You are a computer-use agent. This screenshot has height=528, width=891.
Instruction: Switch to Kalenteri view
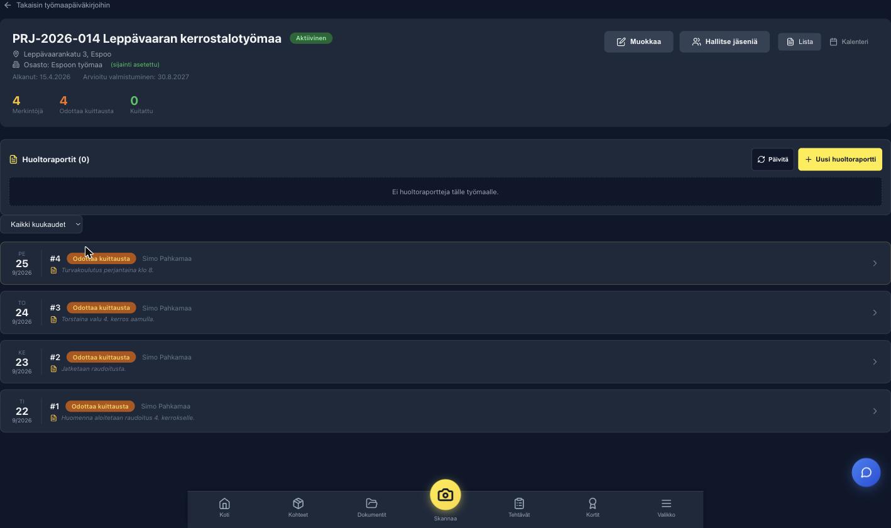[x=849, y=41]
